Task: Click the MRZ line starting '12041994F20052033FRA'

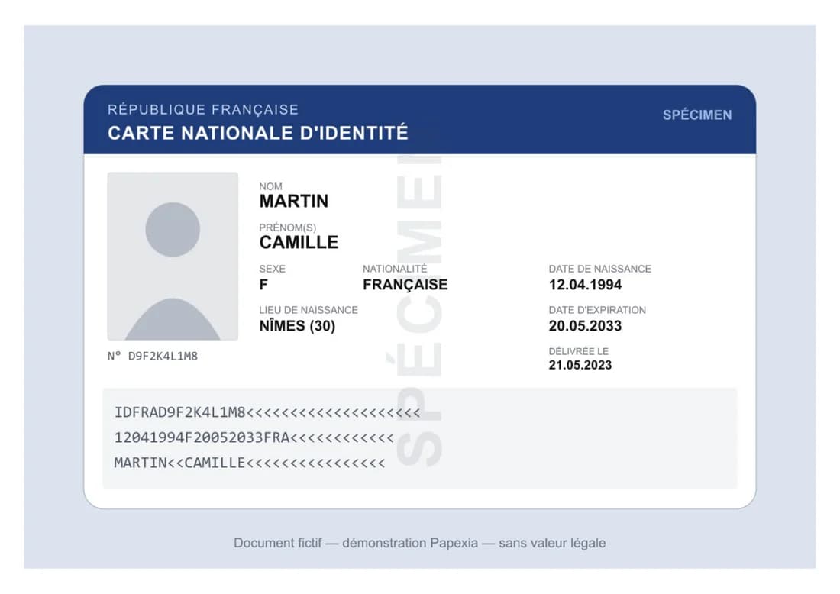Action: pos(254,437)
